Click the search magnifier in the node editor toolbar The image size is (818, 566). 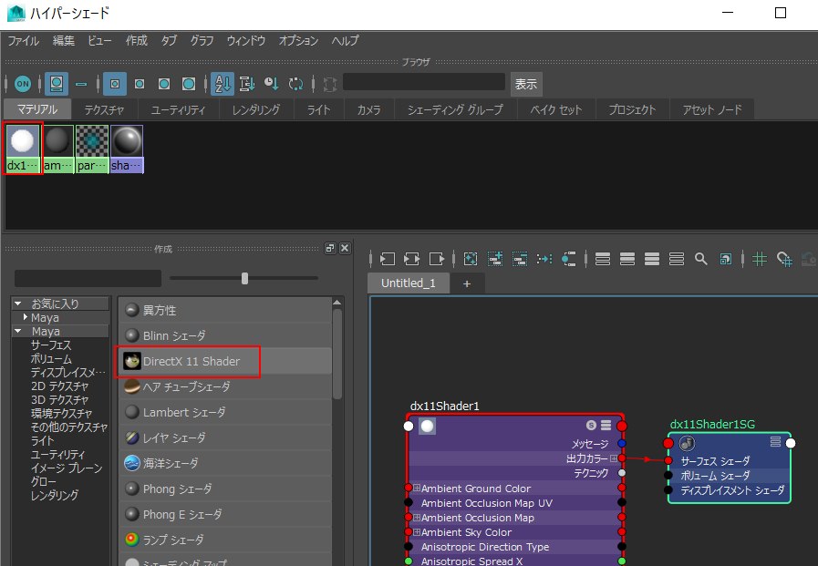click(x=700, y=259)
